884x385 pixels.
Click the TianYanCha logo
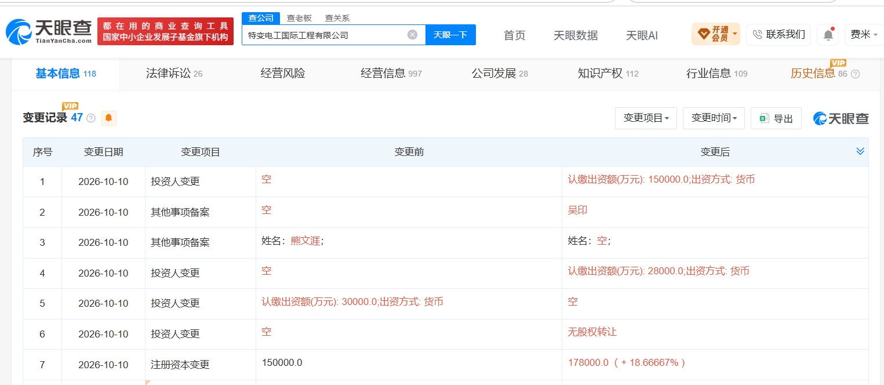coord(49,32)
